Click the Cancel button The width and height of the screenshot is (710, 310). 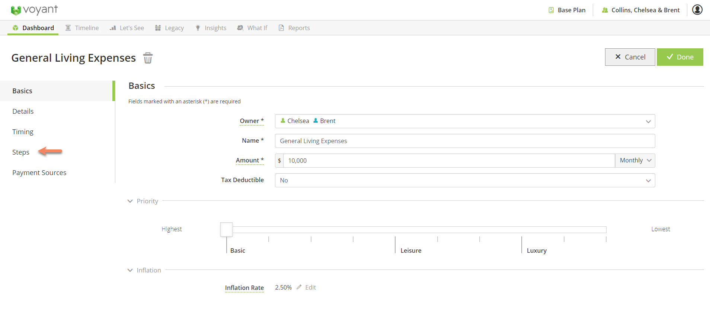pos(630,57)
